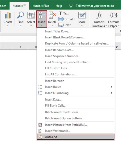The height and width of the screenshot is (141, 121).
Task: Click the Insert Bullet list icon
Action: pyautogui.click(x=40, y=87)
